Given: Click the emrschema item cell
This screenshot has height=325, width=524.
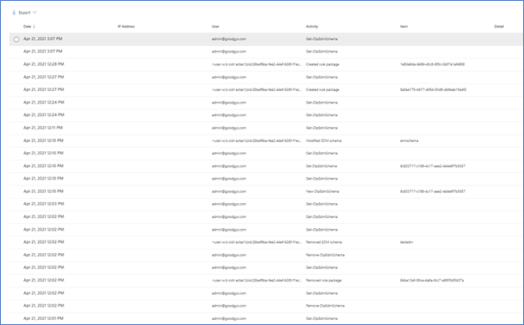Looking at the screenshot, I should (x=408, y=140).
